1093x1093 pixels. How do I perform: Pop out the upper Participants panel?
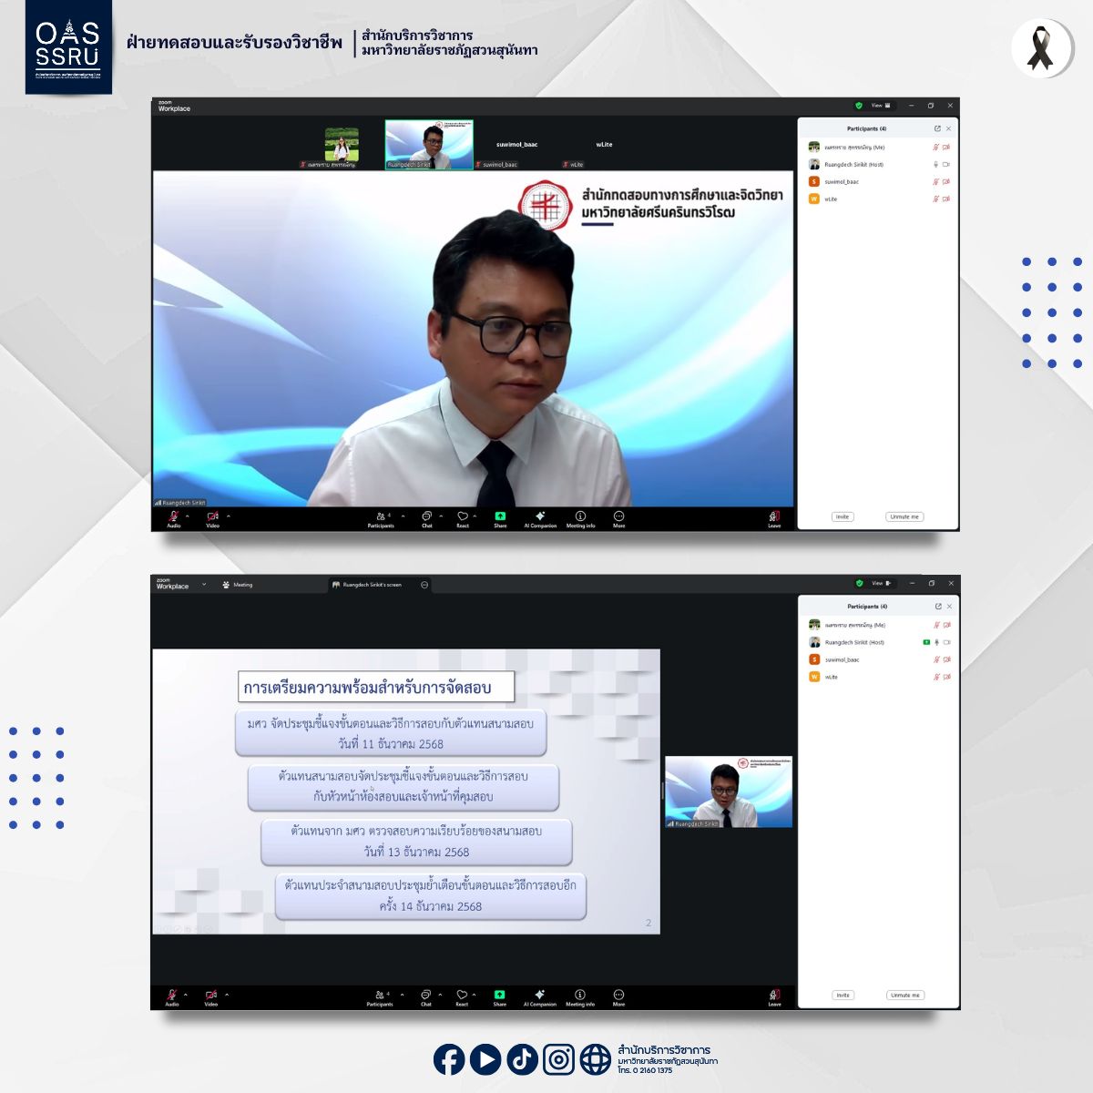coord(938,128)
